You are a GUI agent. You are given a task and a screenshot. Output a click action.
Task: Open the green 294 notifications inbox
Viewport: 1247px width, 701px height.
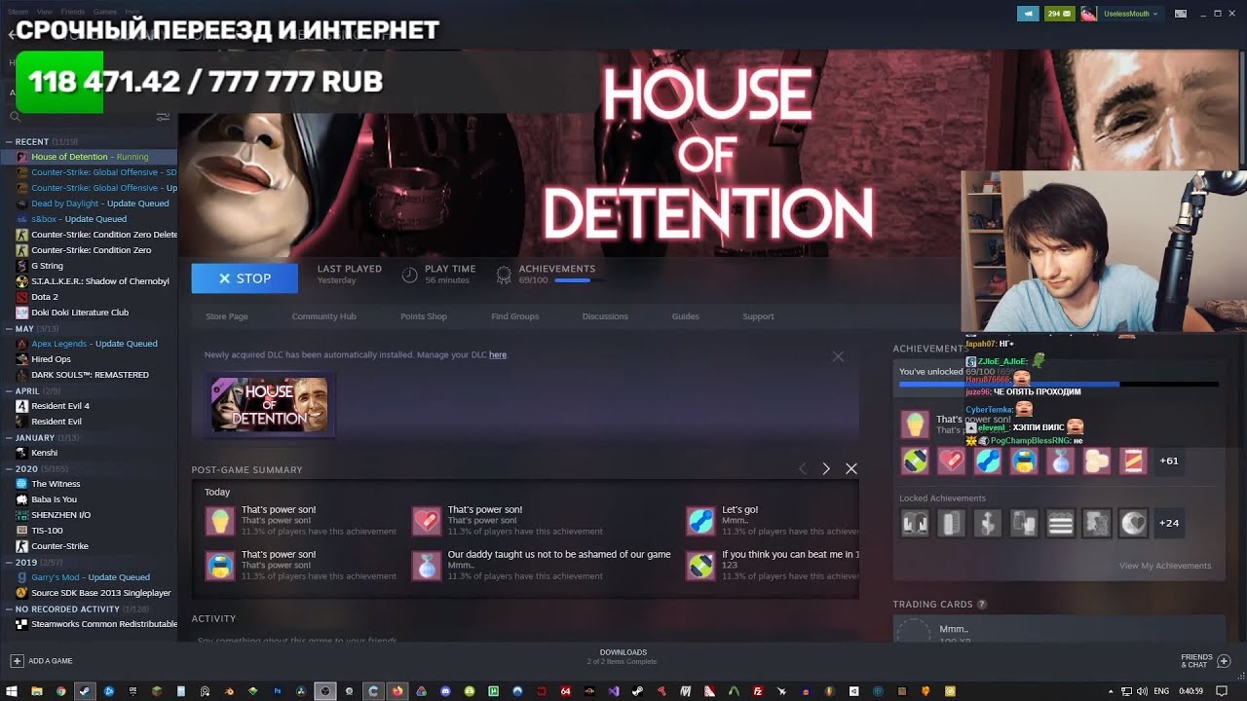(1059, 14)
